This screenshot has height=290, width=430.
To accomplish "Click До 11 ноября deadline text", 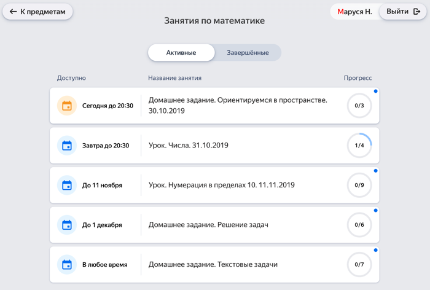I will pos(102,185).
